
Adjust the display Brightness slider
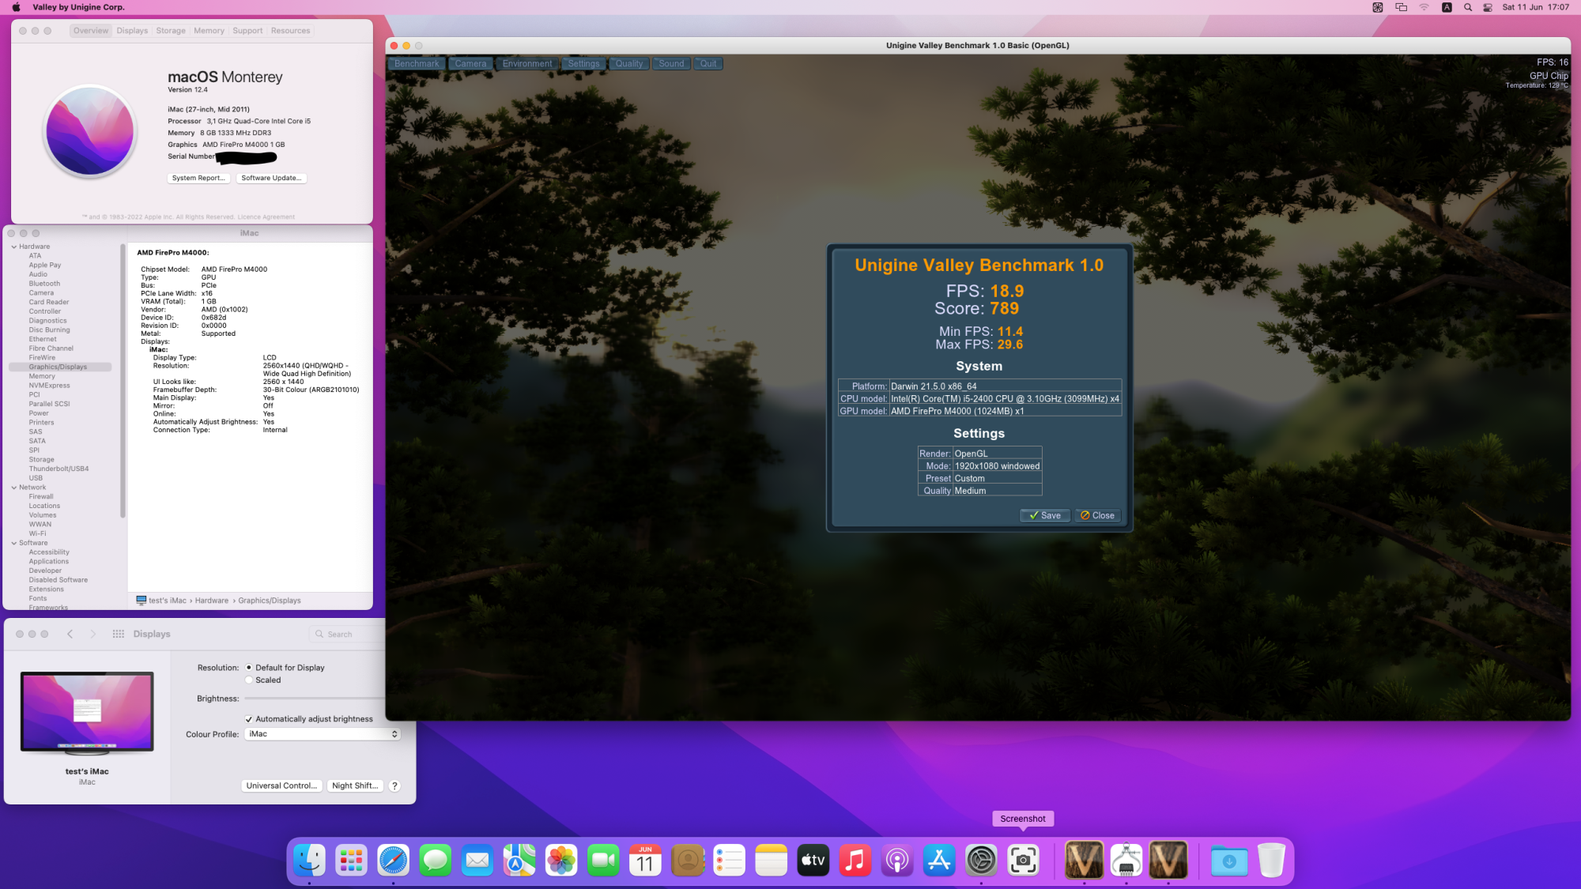[316, 699]
